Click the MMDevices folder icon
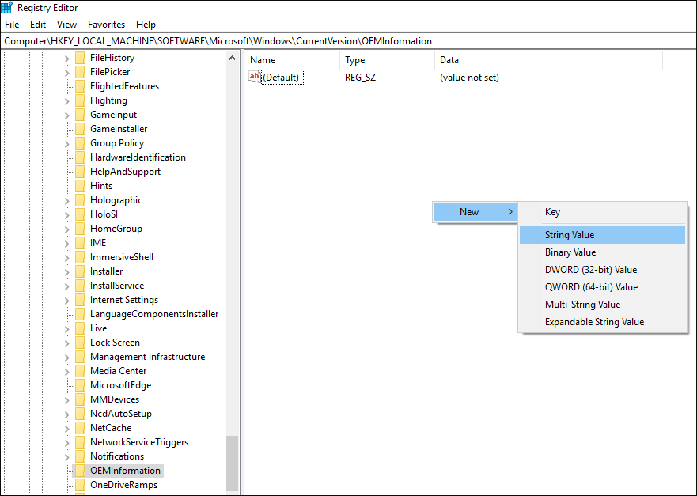Viewport: 697px width, 496px height. click(x=81, y=399)
